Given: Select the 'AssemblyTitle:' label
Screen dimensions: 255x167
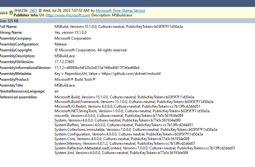Looking at the screenshot, I should click(11, 85).
